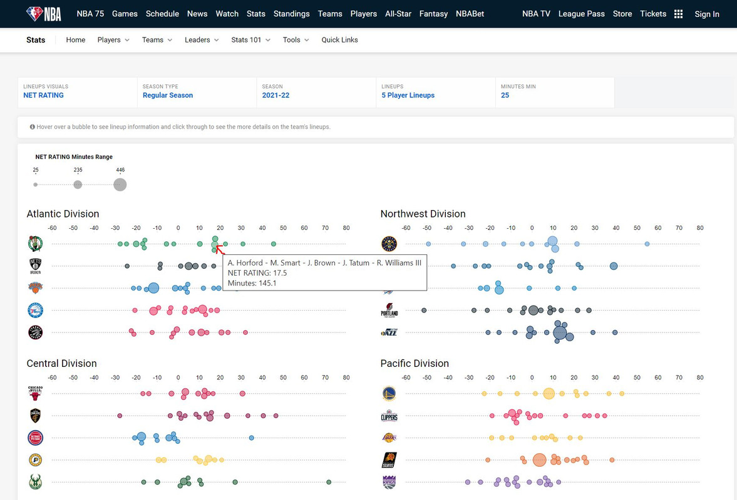Open Standings in top navigation
Screen dimensions: 737x500
click(291, 14)
